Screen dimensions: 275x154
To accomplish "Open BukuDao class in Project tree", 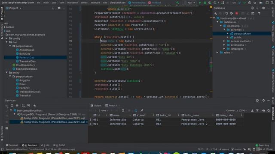I will click(25, 54).
